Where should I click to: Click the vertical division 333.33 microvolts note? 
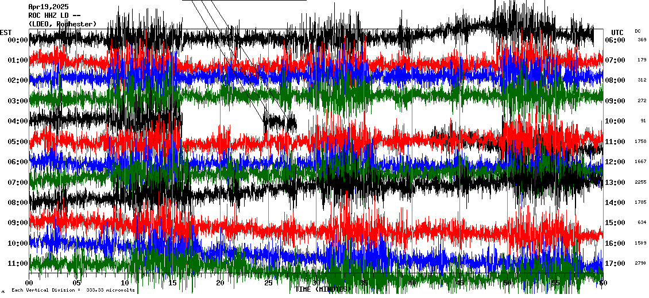[x=73, y=291]
